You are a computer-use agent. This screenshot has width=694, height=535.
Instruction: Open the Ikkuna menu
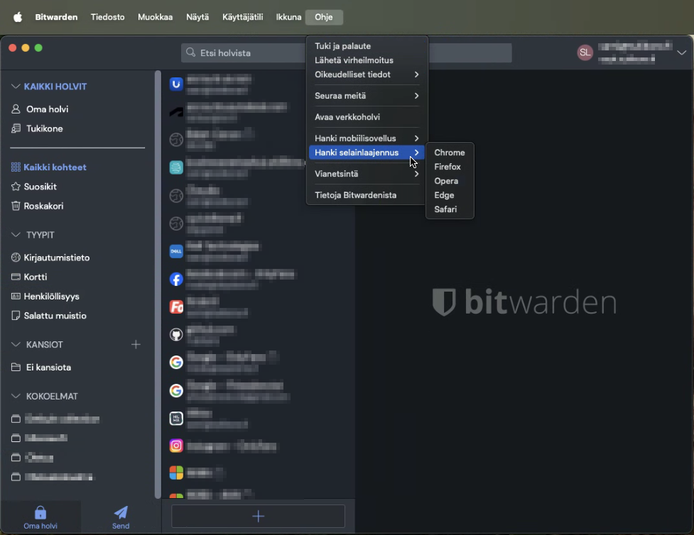coord(288,17)
